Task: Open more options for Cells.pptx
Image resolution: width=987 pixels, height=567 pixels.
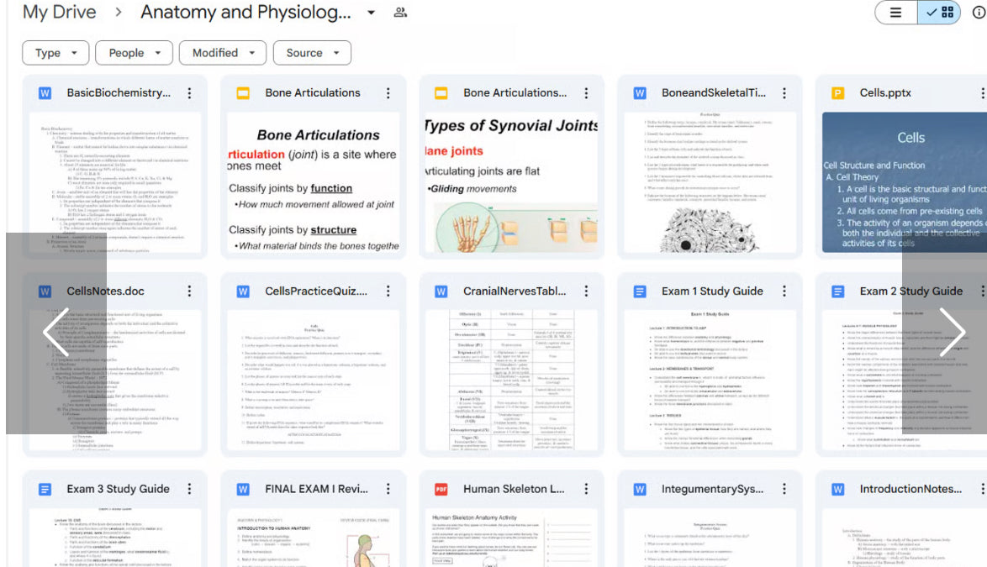Action: (982, 93)
